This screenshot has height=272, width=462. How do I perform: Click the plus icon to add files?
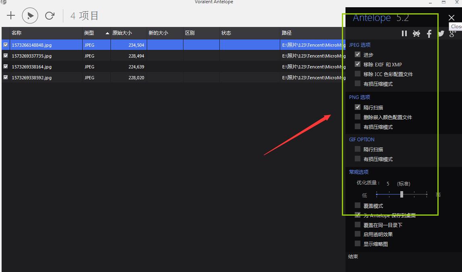click(11, 15)
